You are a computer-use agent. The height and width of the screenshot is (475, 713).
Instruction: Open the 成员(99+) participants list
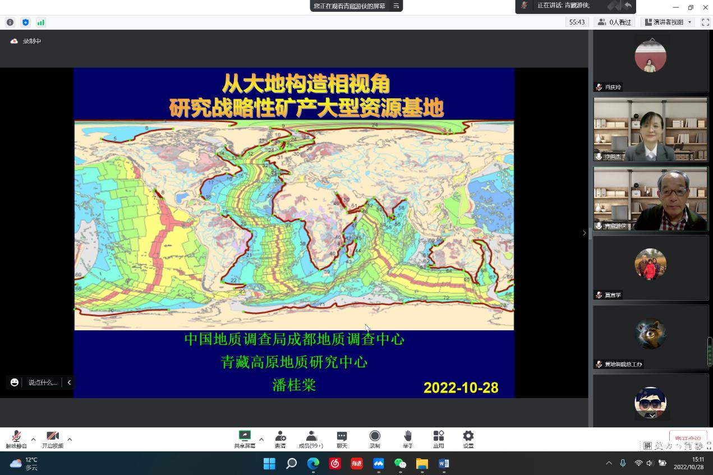(x=311, y=439)
